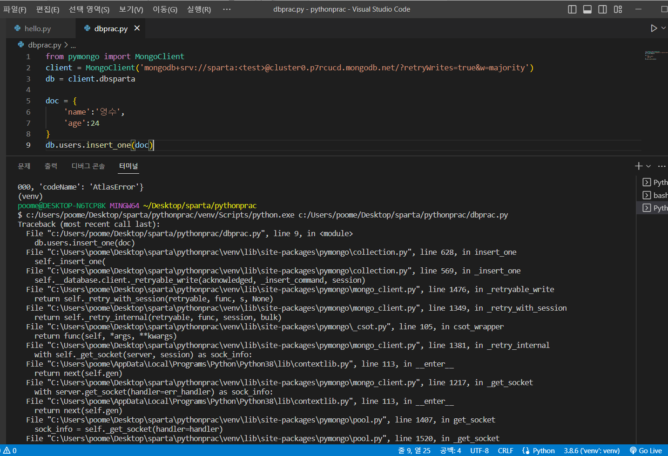This screenshot has width=668, height=456.
Task: Run the Python file with play icon
Action: [654, 28]
